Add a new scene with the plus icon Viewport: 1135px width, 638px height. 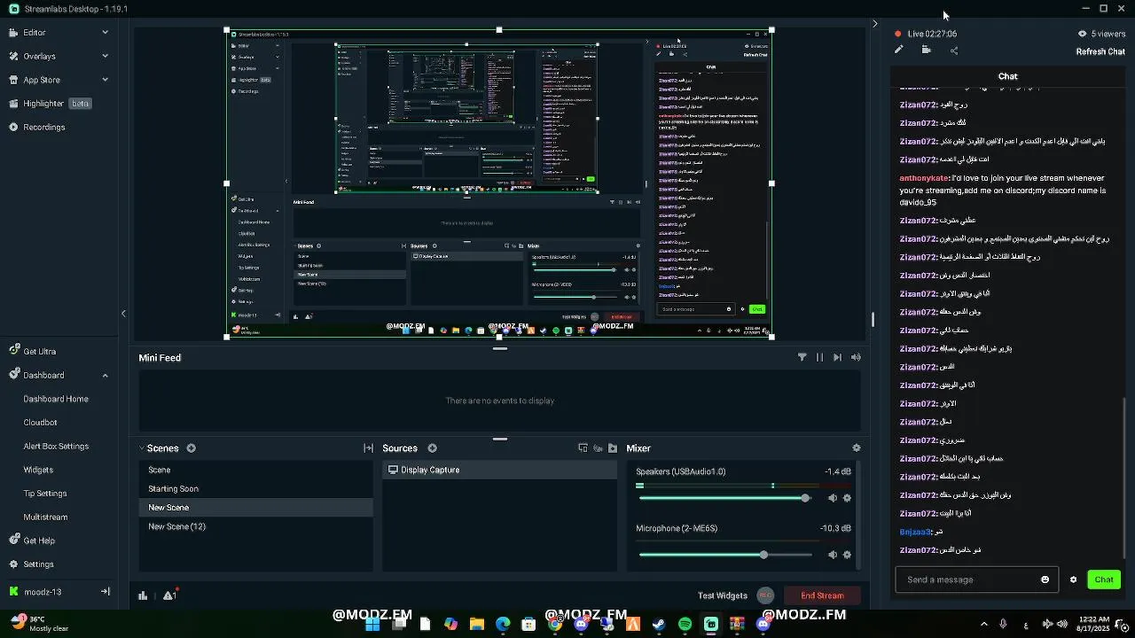tap(191, 448)
